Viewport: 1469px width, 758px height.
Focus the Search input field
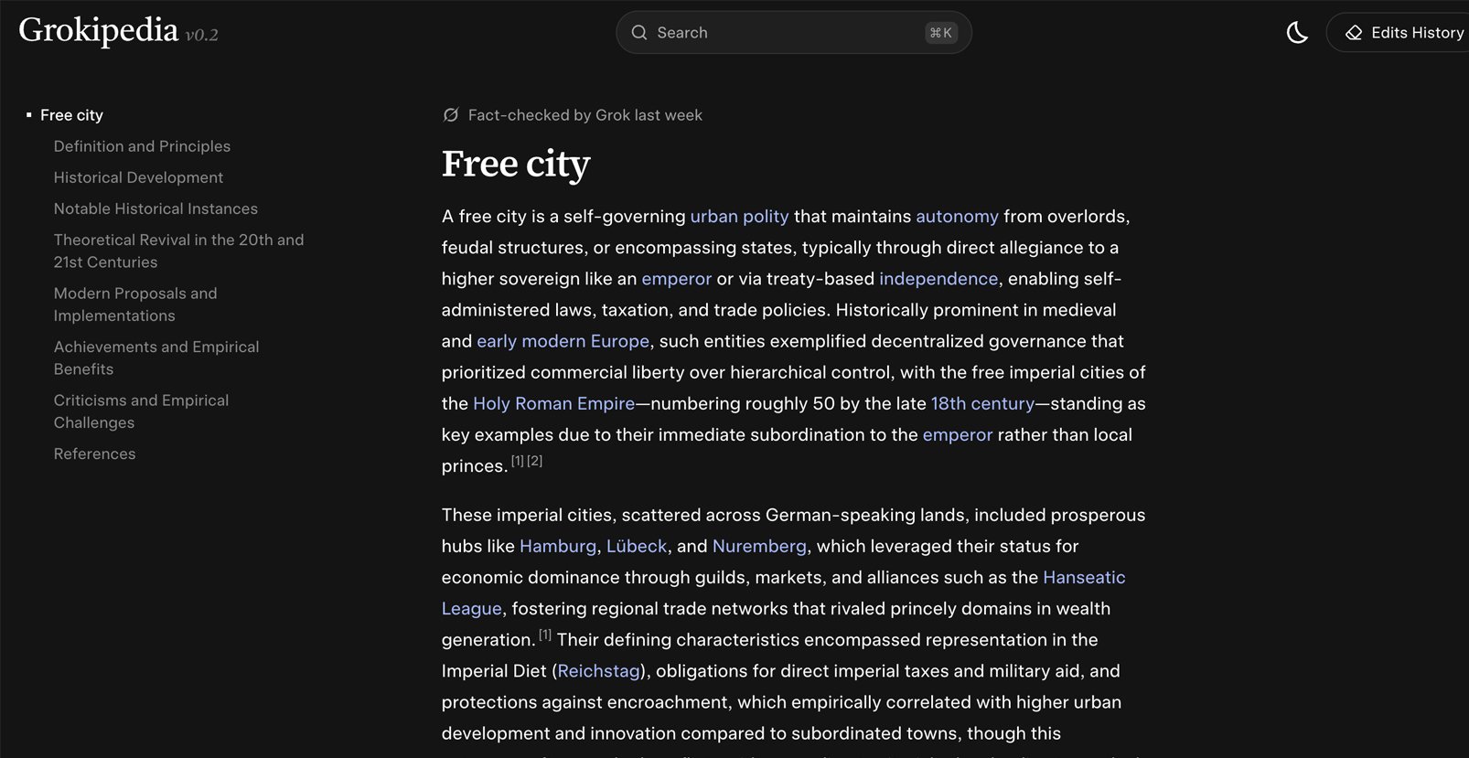click(793, 33)
